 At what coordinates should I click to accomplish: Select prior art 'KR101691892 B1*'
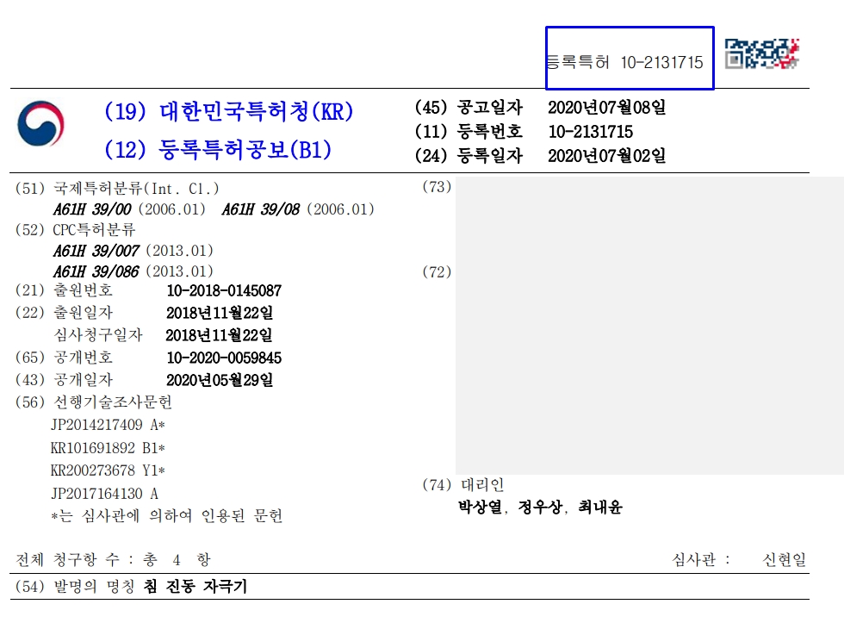108,448
